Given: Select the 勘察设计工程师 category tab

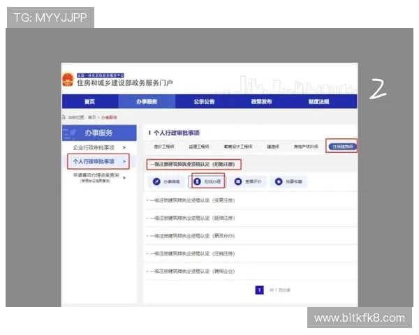Looking at the screenshot, I should click(238, 147).
